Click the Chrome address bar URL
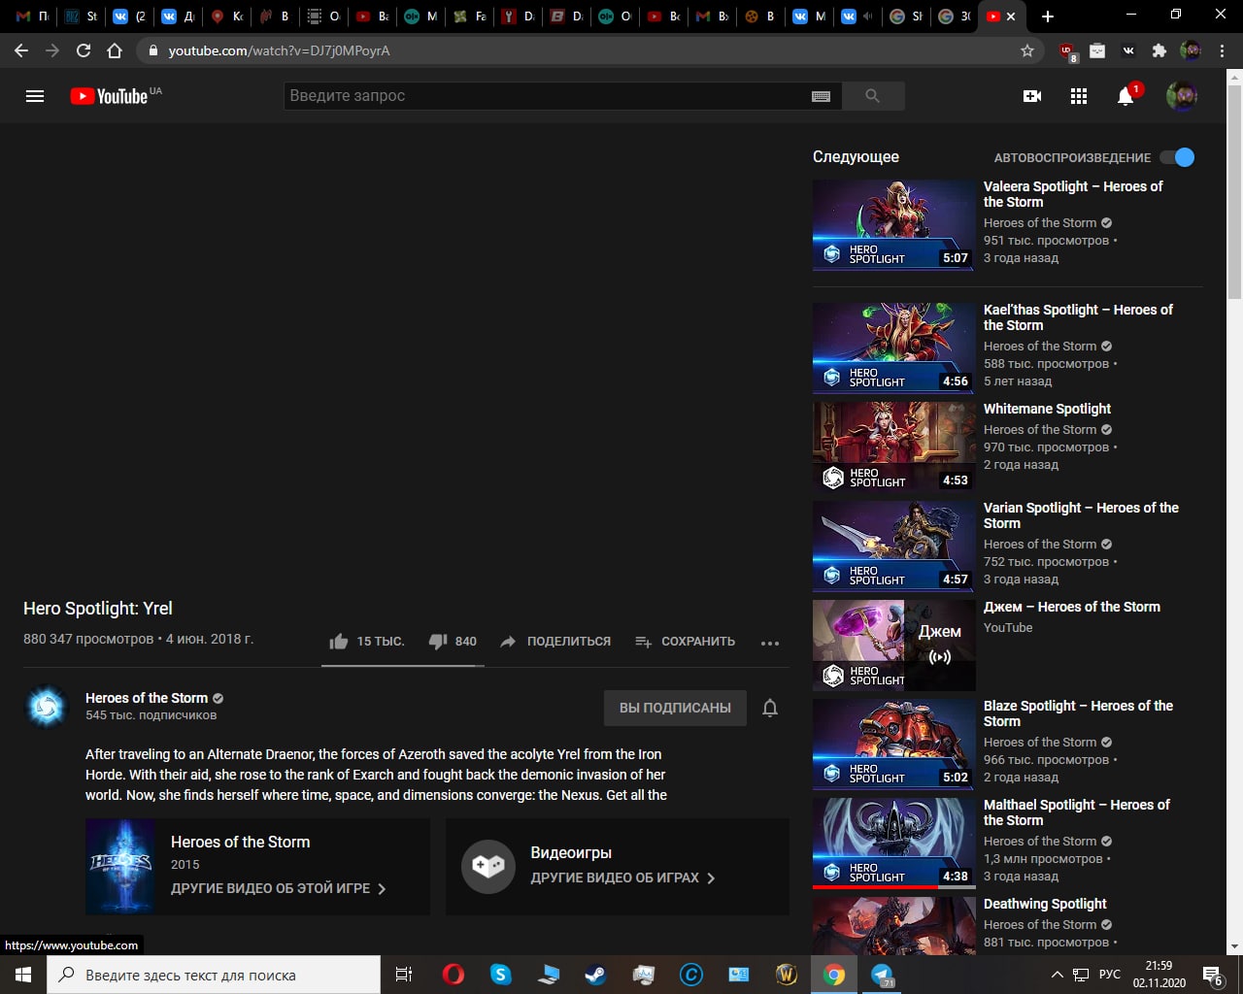Screen dimensions: 1243x994 [279, 50]
